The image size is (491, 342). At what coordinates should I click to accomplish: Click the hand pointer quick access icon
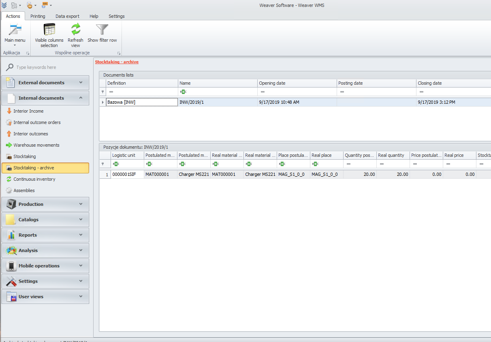coord(29,5)
